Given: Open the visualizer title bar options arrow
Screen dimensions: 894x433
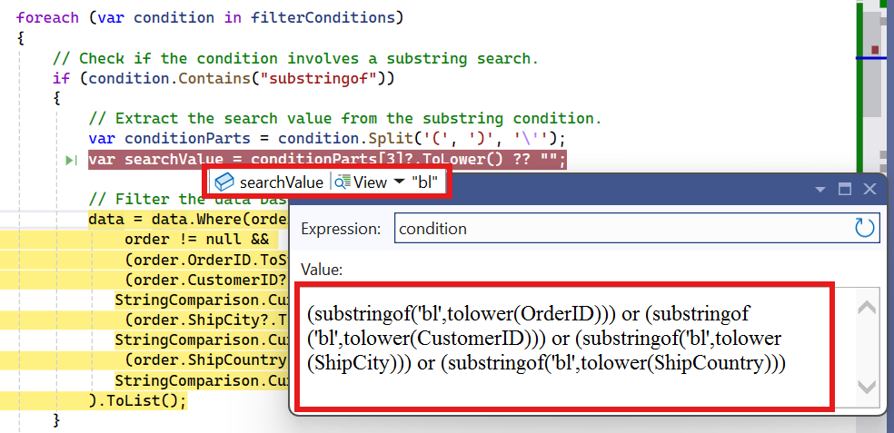Looking at the screenshot, I should pos(819,190).
